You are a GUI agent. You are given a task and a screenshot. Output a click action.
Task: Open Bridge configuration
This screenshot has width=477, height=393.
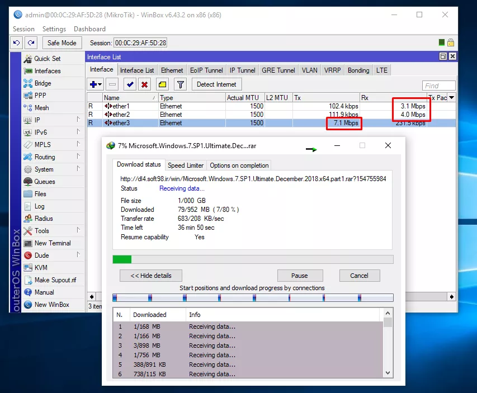pos(42,83)
